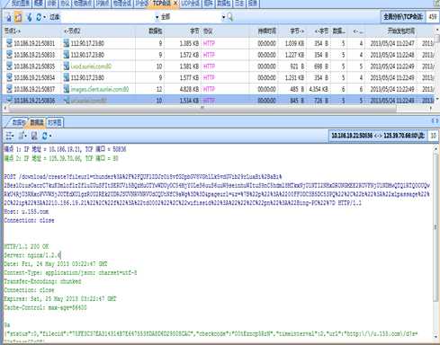Click the 'HTTP/1.1 200 OK' response line
The width and height of the screenshot is (440, 345).
[26, 246]
